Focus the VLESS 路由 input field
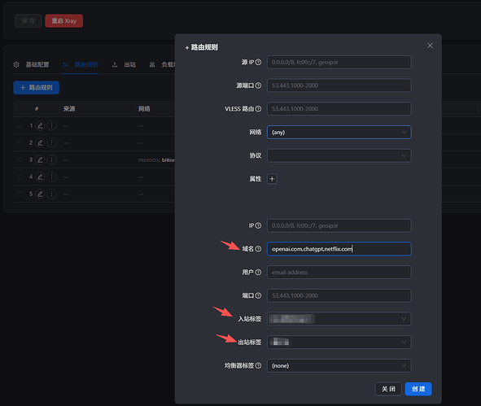 339,109
